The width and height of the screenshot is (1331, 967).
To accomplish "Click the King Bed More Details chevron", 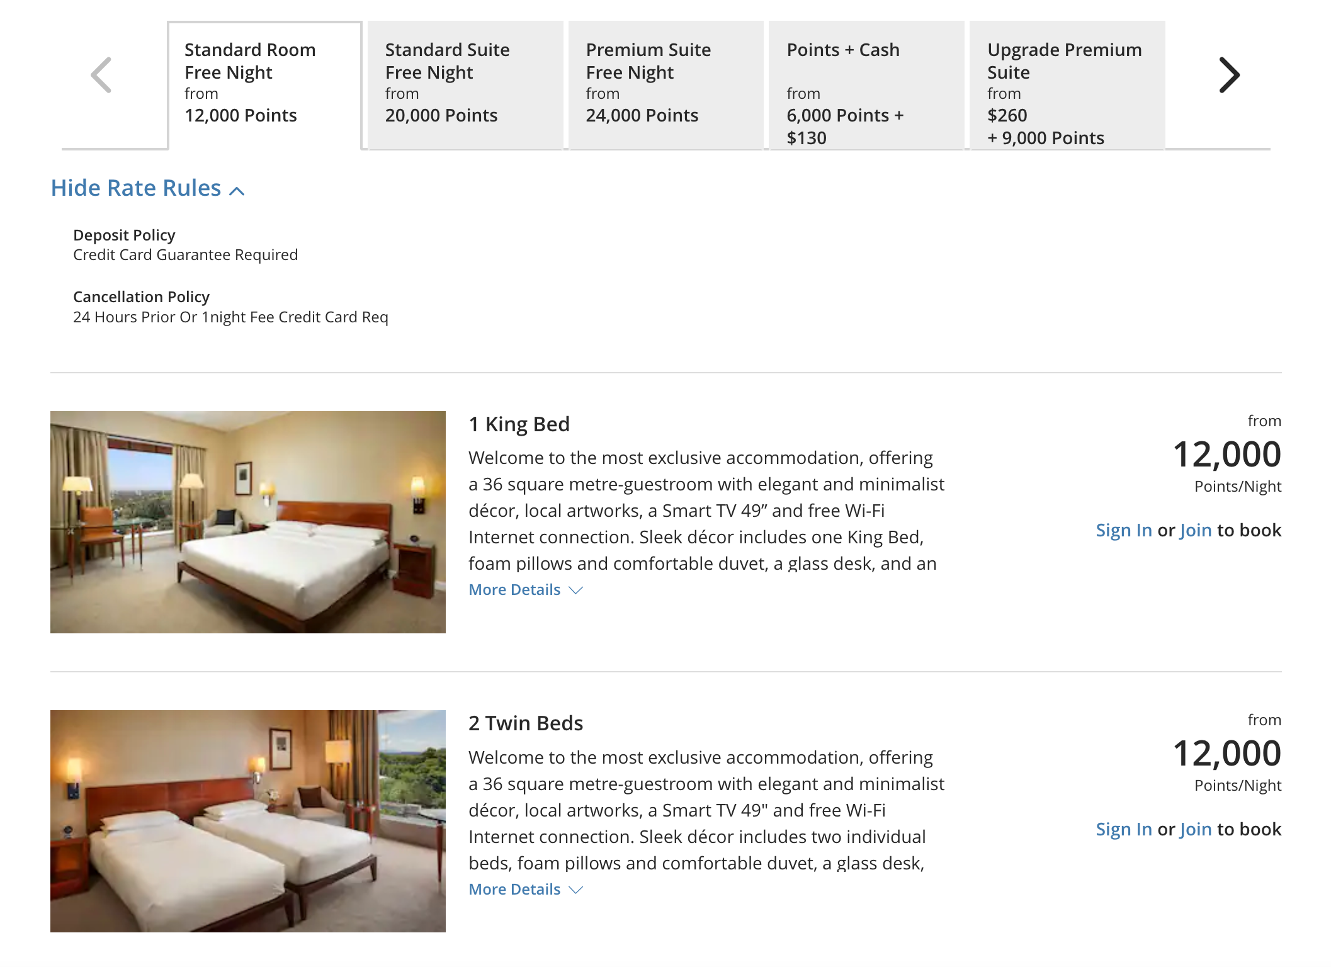I will click(575, 591).
